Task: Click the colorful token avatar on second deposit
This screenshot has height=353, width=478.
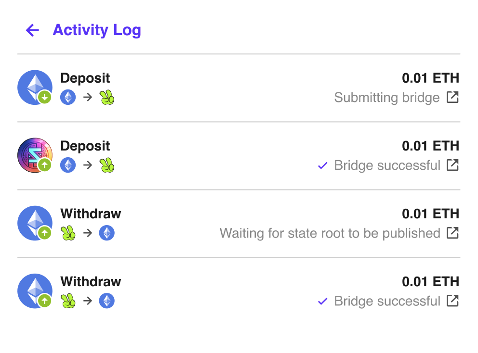Action: point(35,155)
